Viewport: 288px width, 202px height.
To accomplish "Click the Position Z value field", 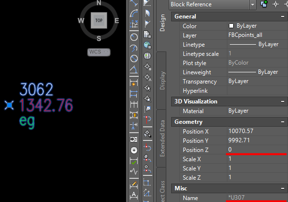I will [x=257, y=150].
